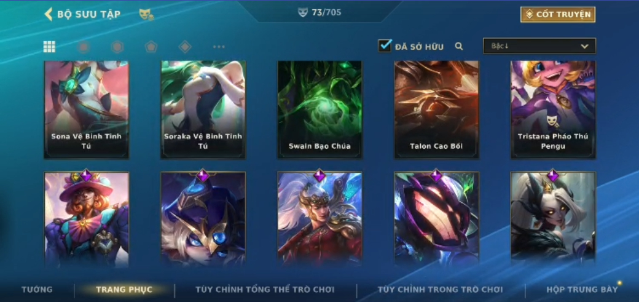This screenshot has width=639, height=302.
Task: Open the theater masks icon beside Bộ Sưu Tập
Action: [x=146, y=15]
